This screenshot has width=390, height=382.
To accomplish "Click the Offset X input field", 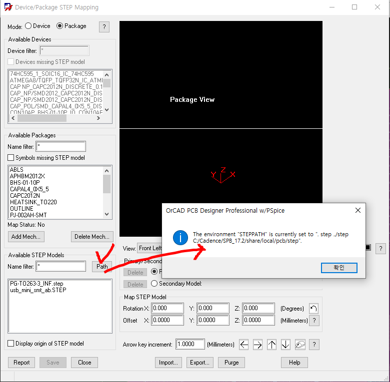I will tap(167, 320).
